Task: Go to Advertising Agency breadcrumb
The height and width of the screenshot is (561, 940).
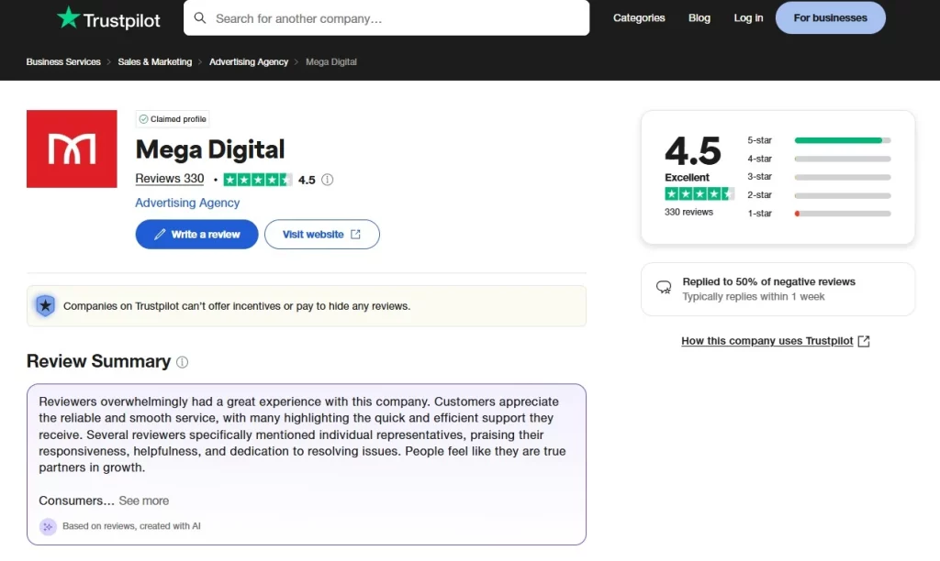Action: 249,62
